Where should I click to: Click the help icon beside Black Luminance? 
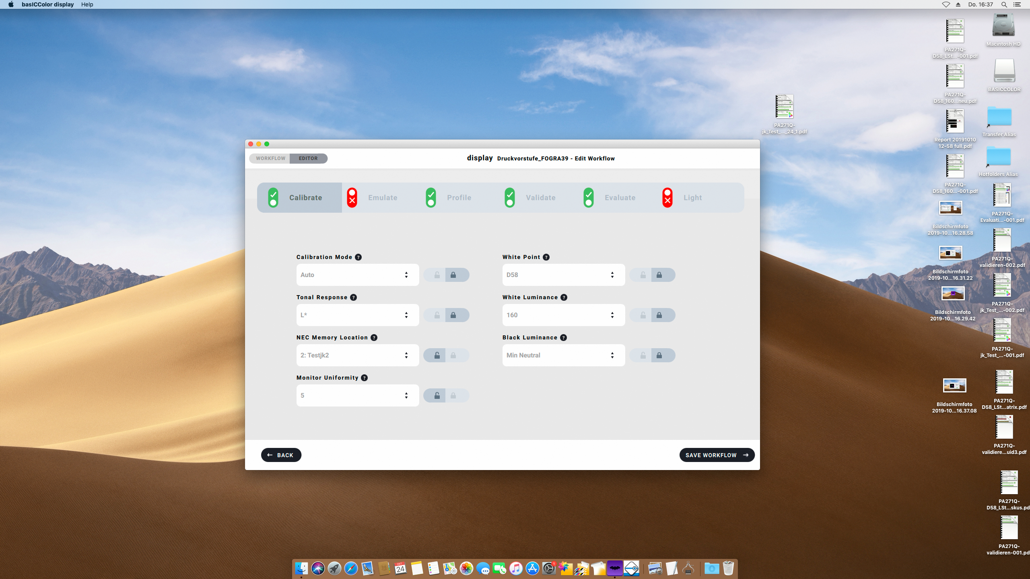[x=563, y=338]
